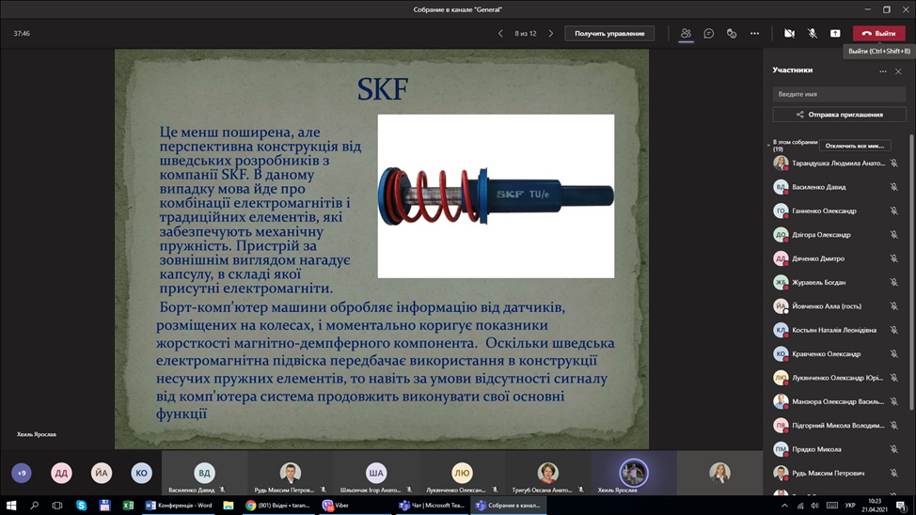Open participants panel more options ellipsis
Viewport: 916px width, 515px height.
[x=883, y=71]
